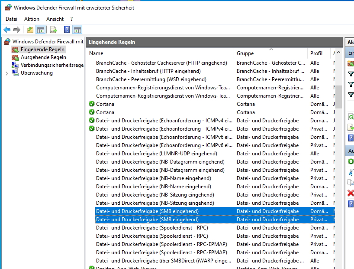Click Alle profile of LLMNR-UDP rule

tap(315, 154)
